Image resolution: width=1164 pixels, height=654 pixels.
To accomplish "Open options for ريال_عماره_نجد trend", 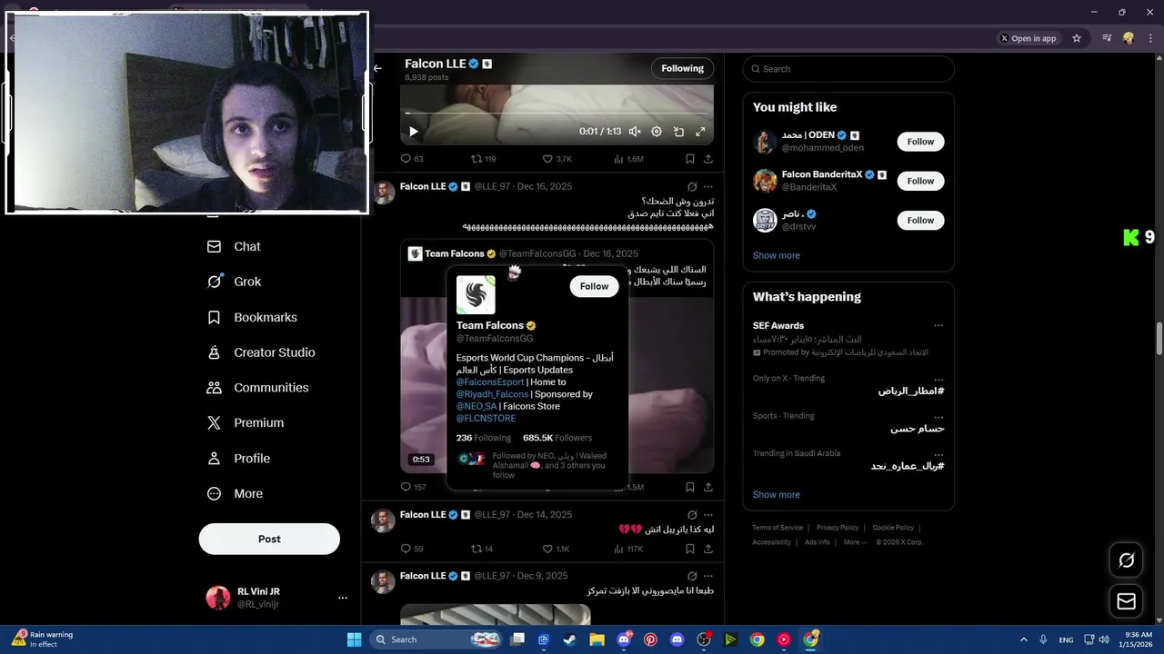I will 938,453.
